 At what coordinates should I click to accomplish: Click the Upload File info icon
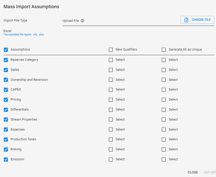(x=82, y=21)
